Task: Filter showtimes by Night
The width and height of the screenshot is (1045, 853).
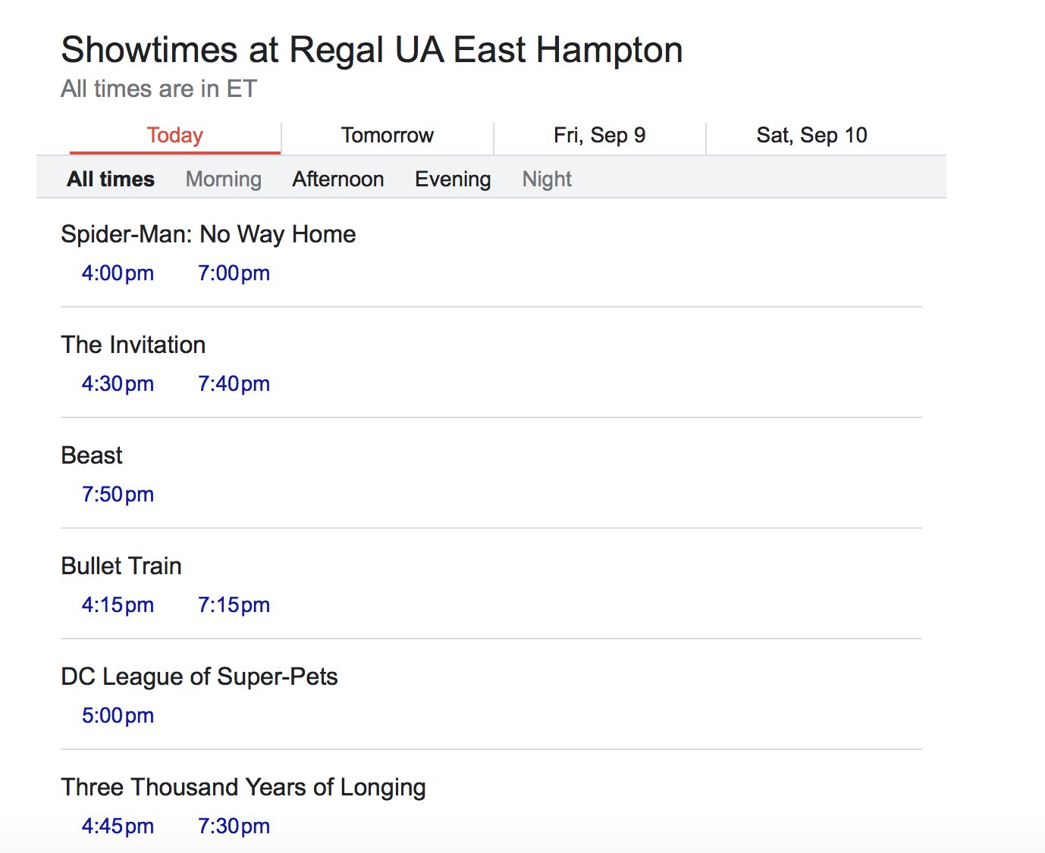Action: click(x=547, y=180)
